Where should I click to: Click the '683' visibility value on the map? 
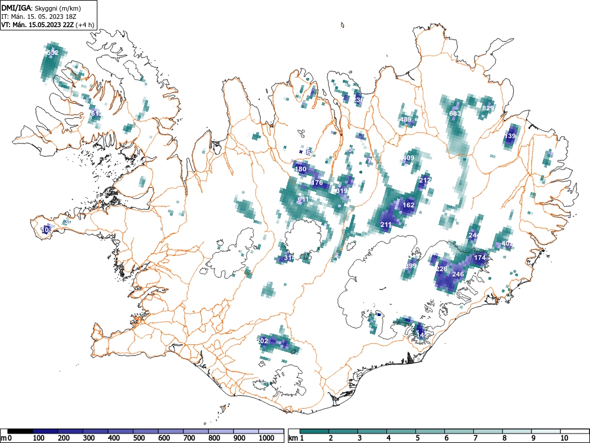[455, 113]
